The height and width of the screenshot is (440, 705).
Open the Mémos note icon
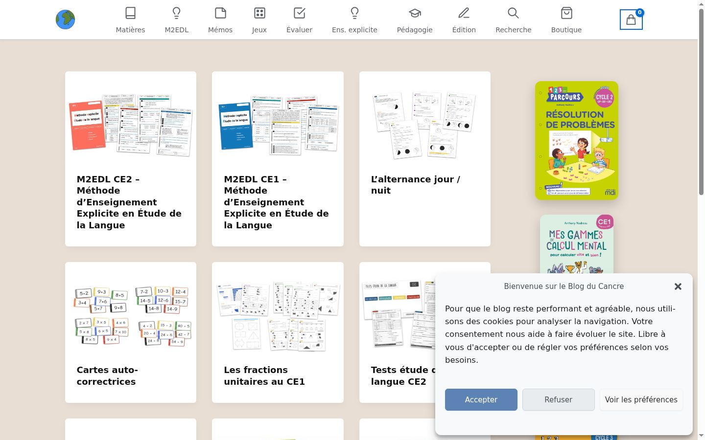point(220,13)
